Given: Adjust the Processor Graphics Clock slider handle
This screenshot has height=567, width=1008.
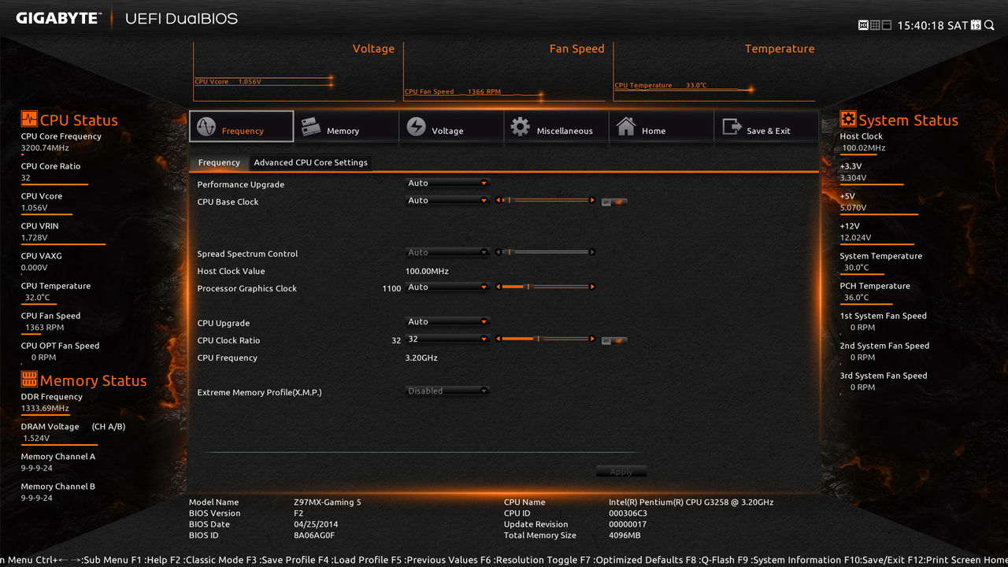Looking at the screenshot, I should click(528, 287).
